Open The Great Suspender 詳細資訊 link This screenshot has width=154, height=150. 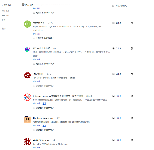[36, 126]
